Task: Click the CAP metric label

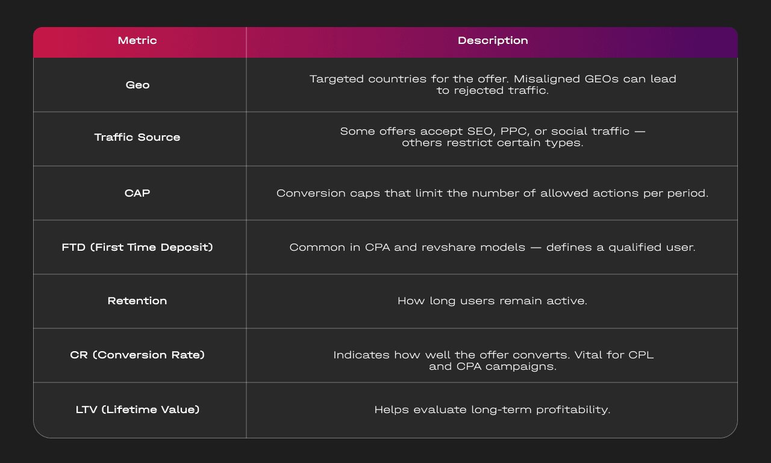Action: (137, 193)
